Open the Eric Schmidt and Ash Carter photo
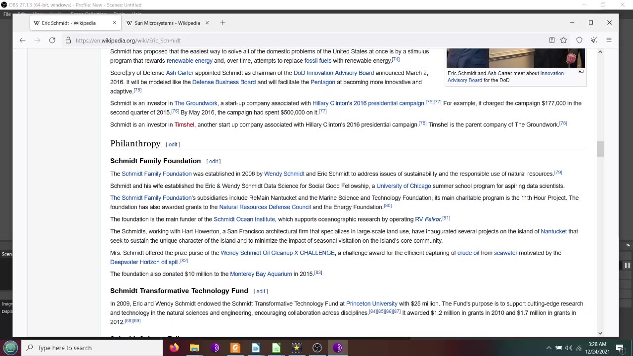The height and width of the screenshot is (356, 633). pyautogui.click(x=516, y=58)
